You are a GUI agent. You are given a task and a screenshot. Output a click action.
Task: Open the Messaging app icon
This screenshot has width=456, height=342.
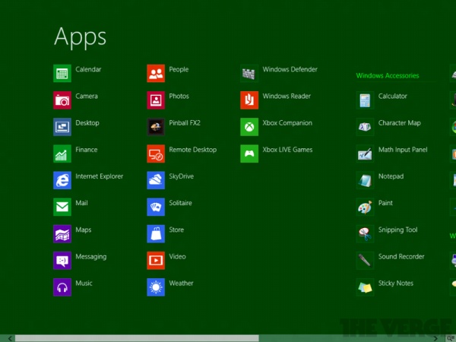[x=62, y=260]
